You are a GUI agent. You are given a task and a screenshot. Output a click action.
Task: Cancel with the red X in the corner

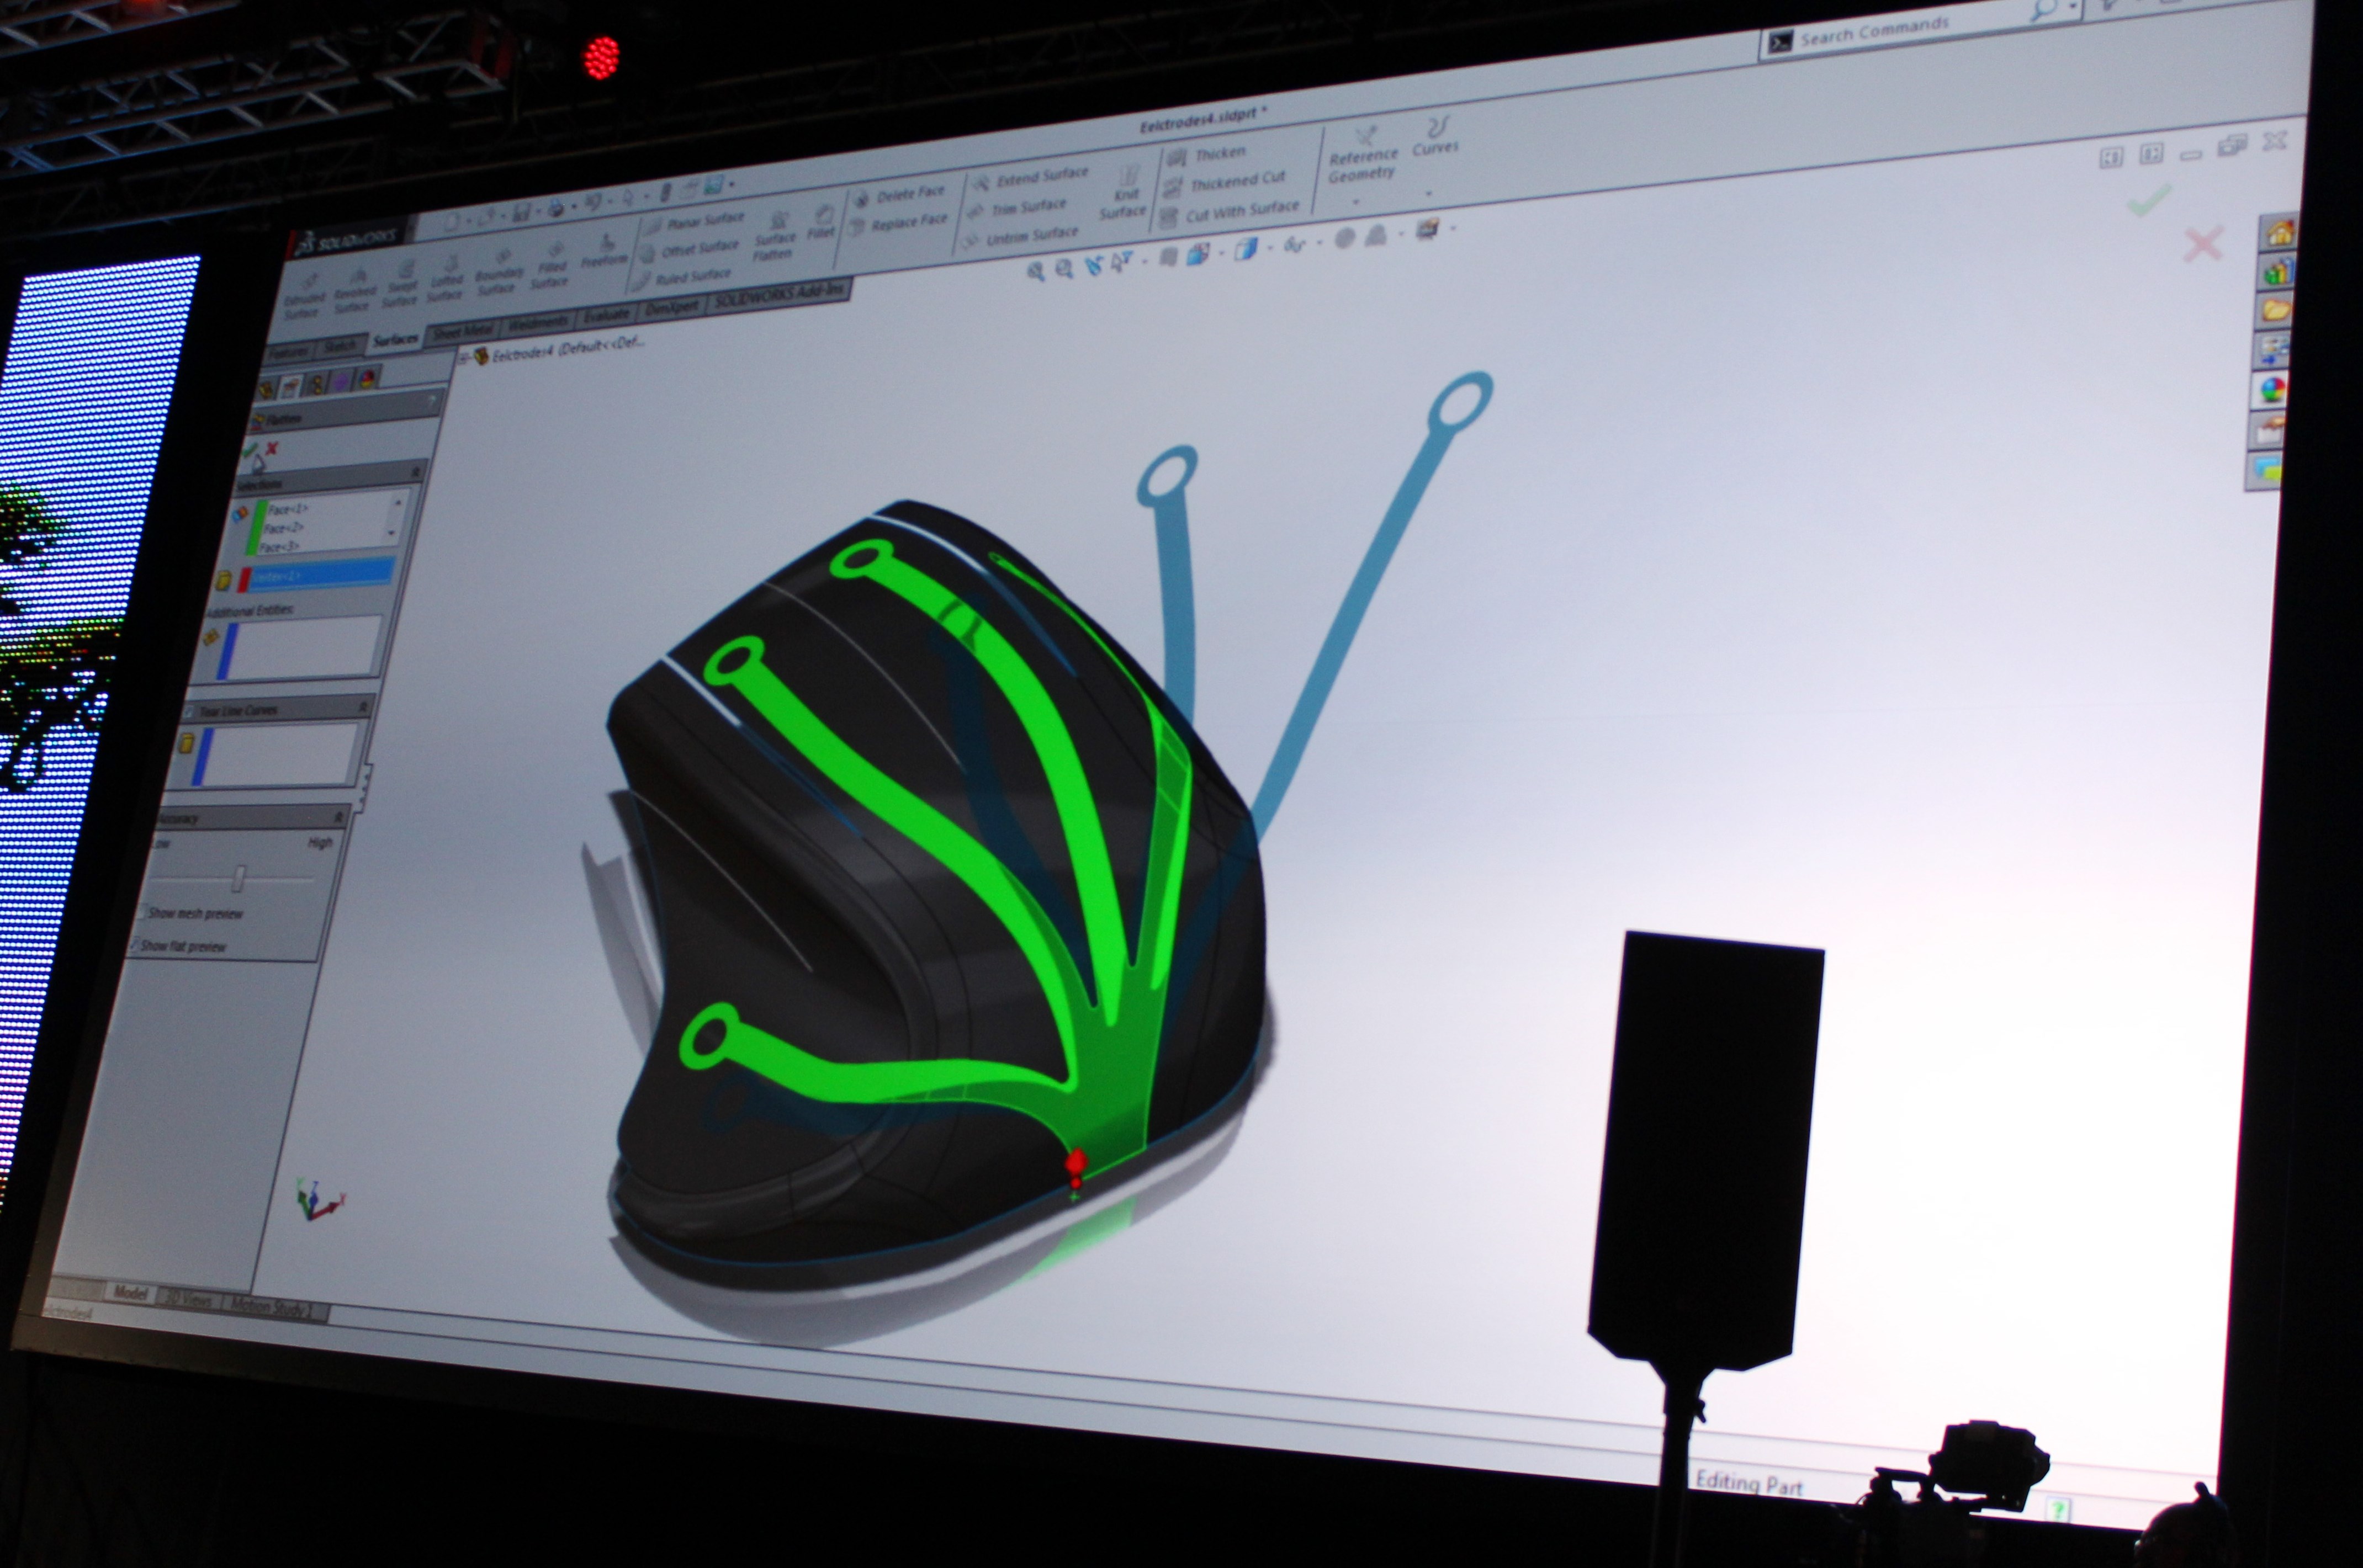pyautogui.click(x=2203, y=244)
